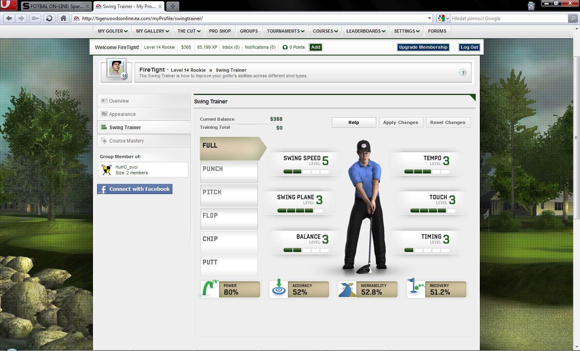Expand the COURSES dropdown menu
The height and width of the screenshot is (351, 580).
pos(325,31)
